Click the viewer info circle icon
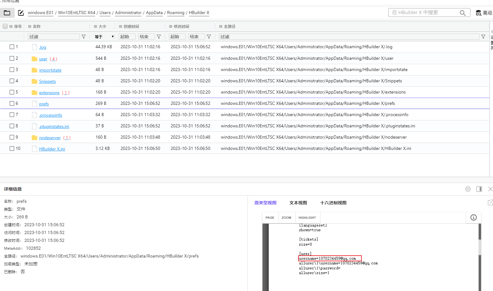 click(x=474, y=217)
